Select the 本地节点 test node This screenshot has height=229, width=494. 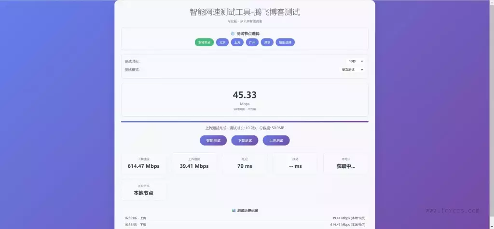pos(204,42)
